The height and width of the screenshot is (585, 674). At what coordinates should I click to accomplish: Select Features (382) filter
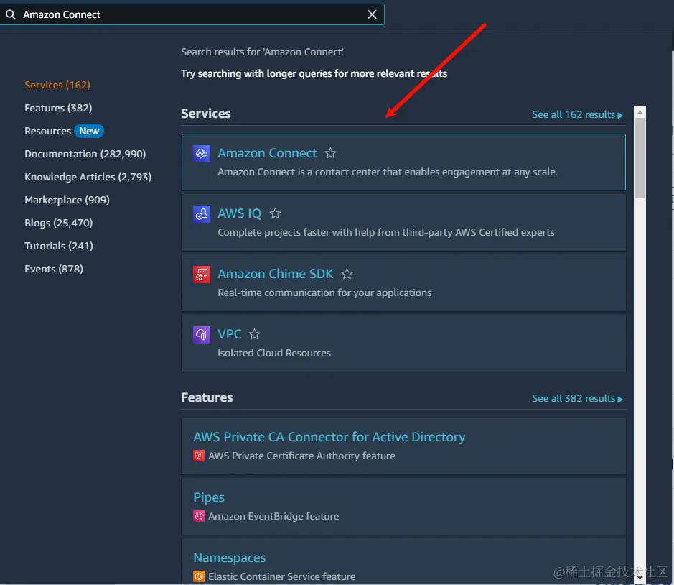58,108
